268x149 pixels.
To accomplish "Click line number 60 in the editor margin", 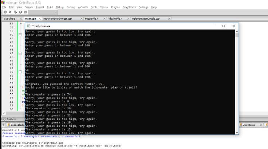I will pos(11,109).
